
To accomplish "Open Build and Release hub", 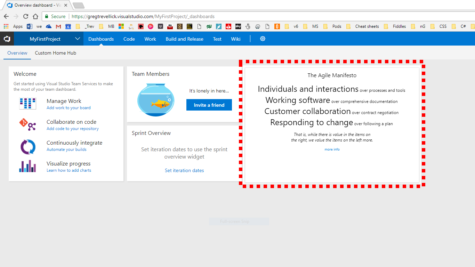I will coord(184,39).
